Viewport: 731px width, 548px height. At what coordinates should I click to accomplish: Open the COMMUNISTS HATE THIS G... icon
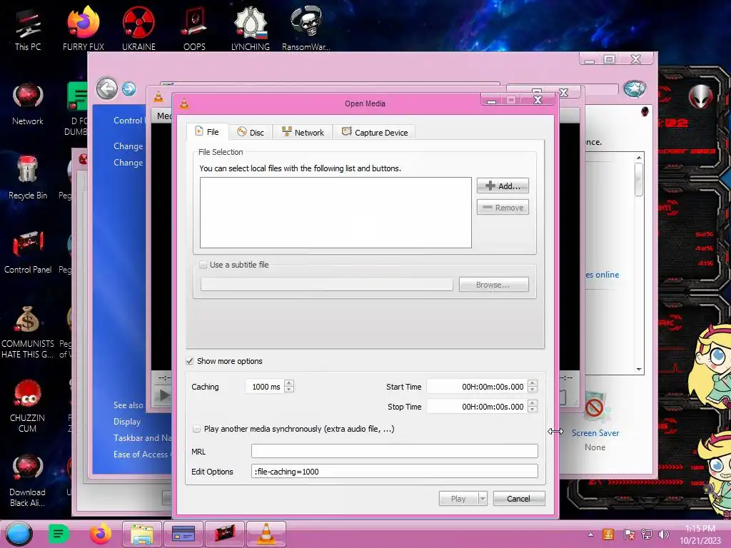click(x=28, y=332)
